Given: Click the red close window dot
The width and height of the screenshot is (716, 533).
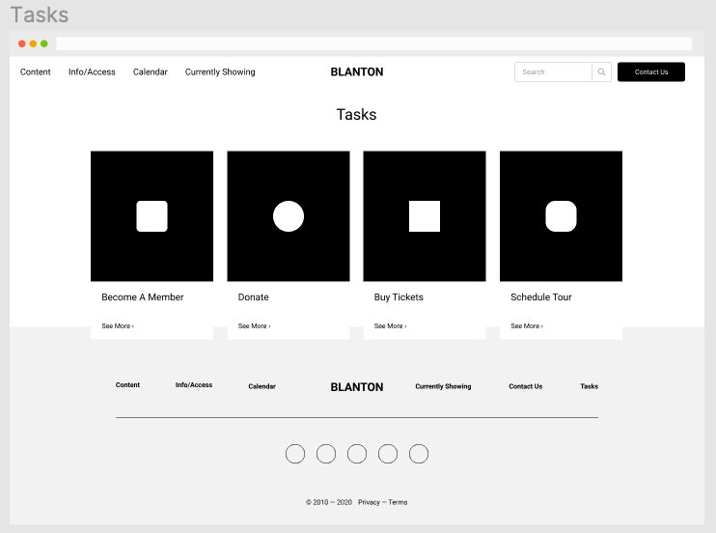Looking at the screenshot, I should [x=22, y=43].
